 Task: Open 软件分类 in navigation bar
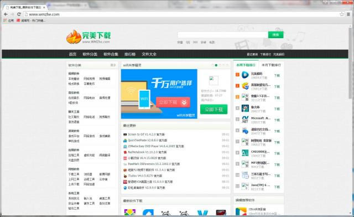coord(90,54)
